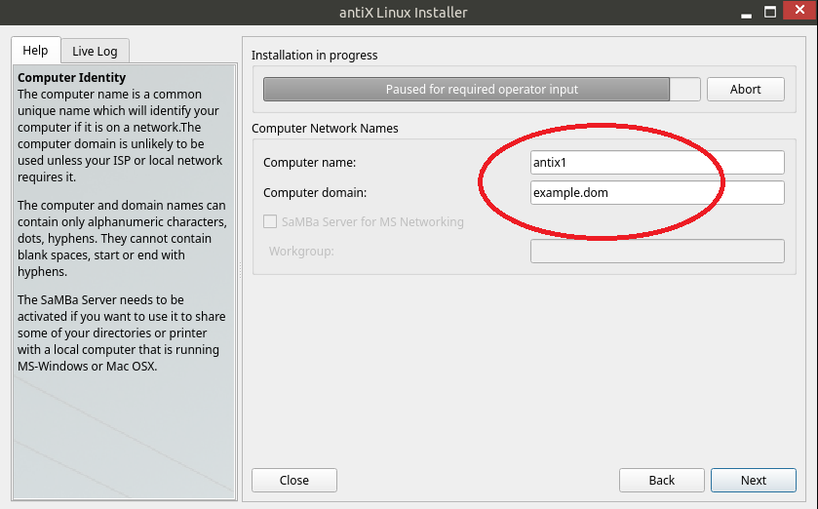The image size is (818, 509).
Task: Open the Live Log tab
Action: pos(95,51)
